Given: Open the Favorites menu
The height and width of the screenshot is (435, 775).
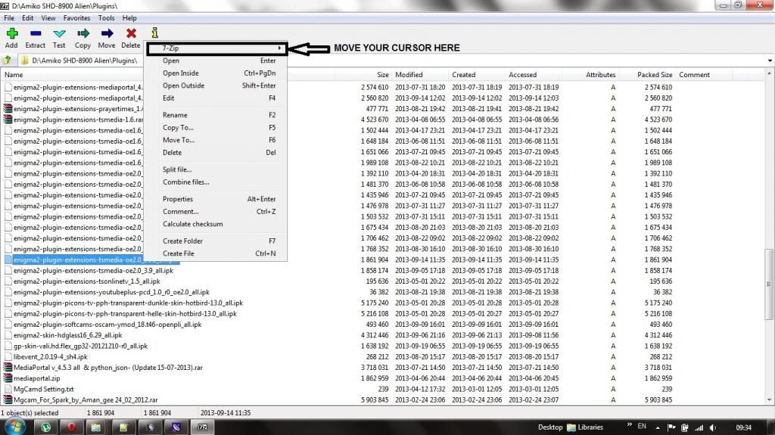Looking at the screenshot, I should 76,18.
